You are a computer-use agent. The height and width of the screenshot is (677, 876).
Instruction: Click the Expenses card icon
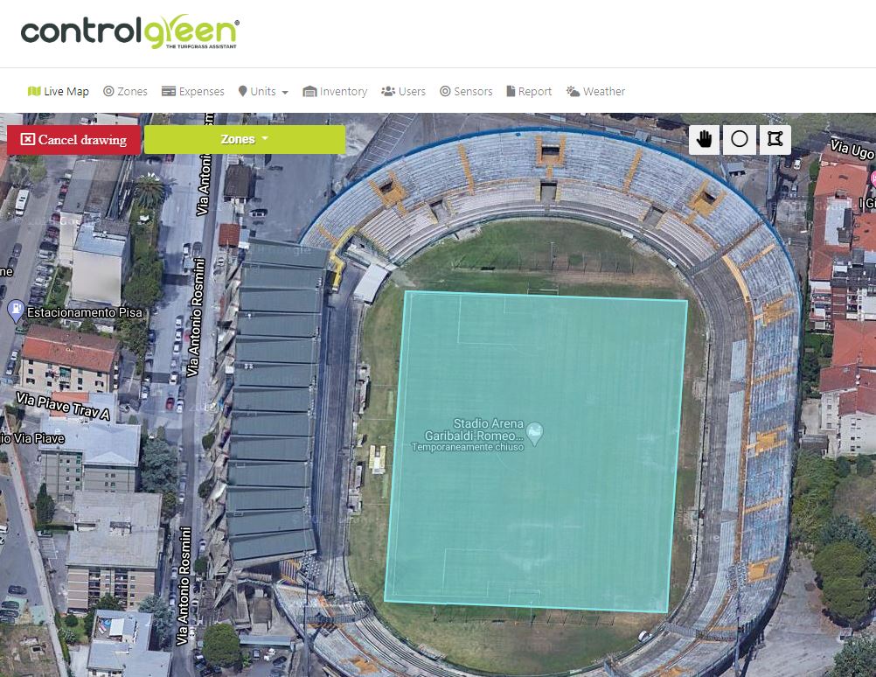pyautogui.click(x=169, y=91)
